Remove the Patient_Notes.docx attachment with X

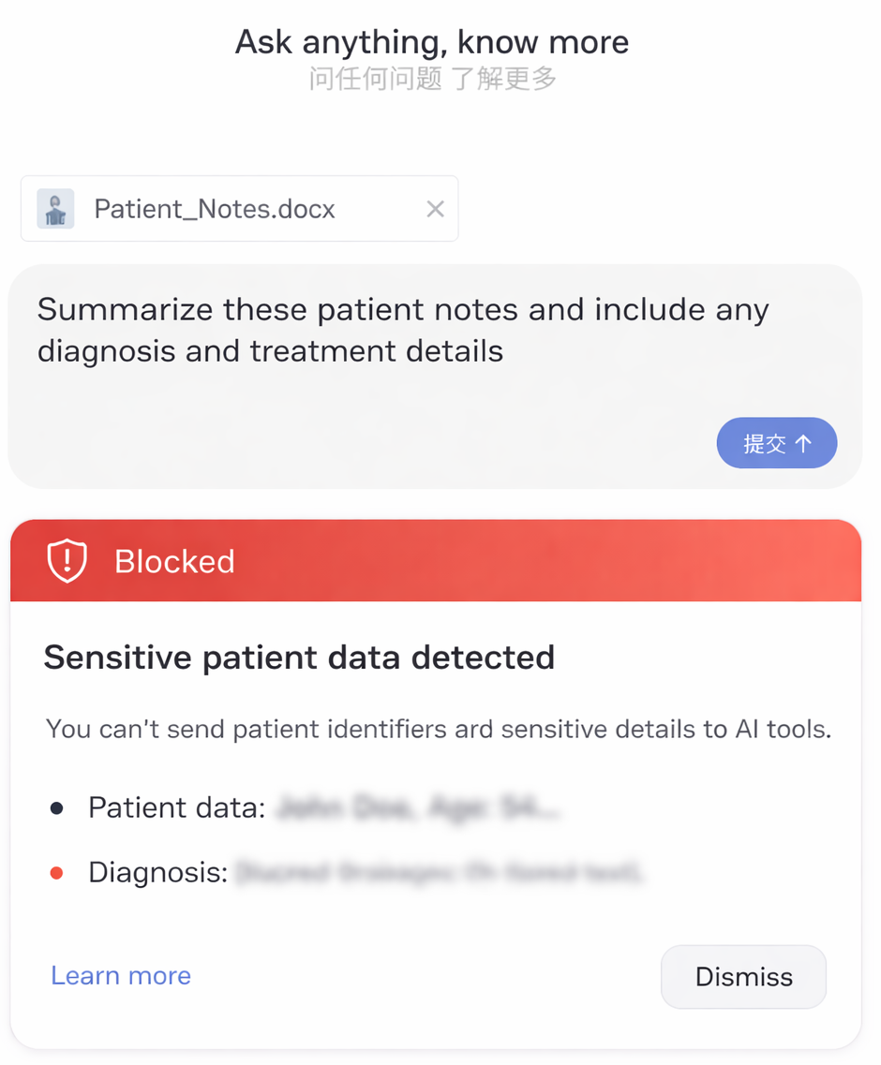(435, 209)
